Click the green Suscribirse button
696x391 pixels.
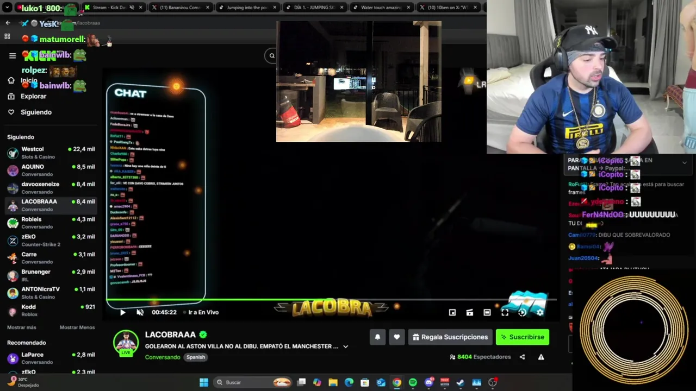click(523, 337)
